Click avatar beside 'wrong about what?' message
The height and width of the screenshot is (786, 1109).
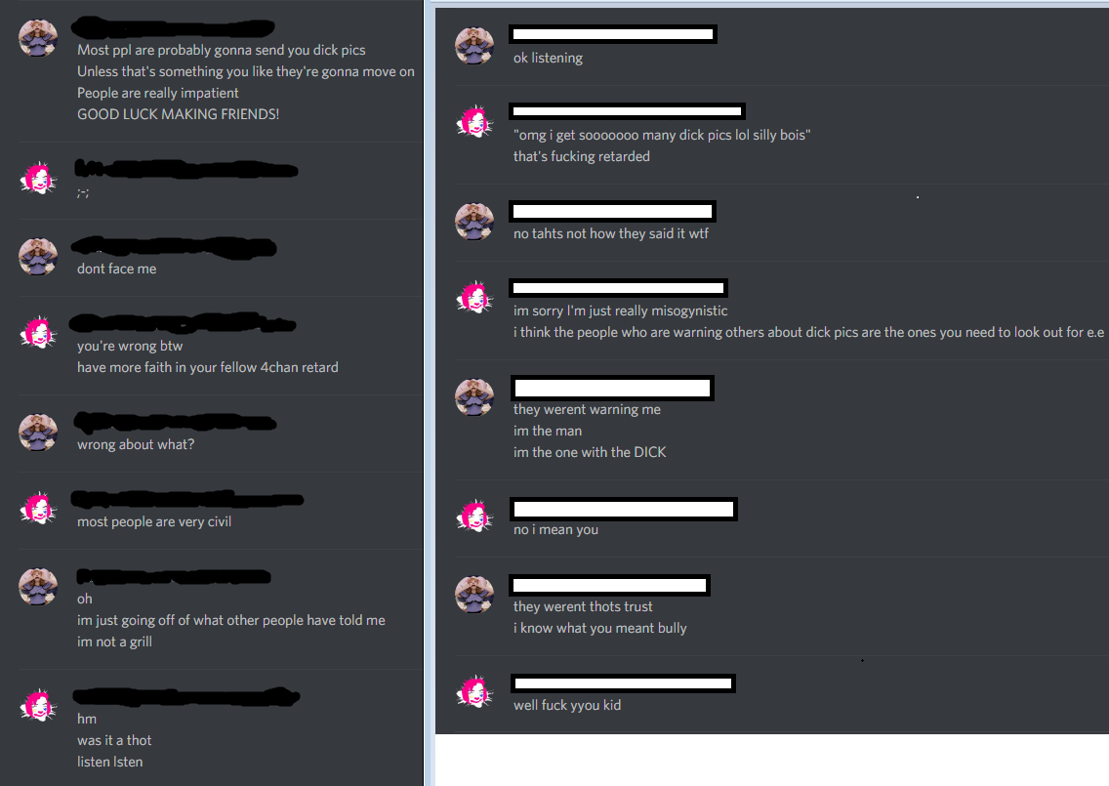click(x=38, y=433)
